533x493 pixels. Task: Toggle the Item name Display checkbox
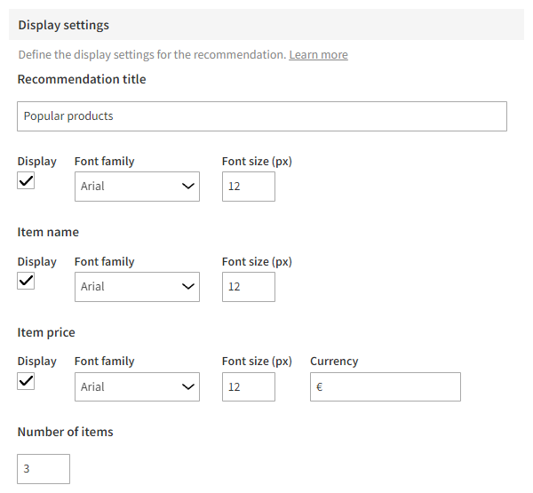click(x=27, y=282)
